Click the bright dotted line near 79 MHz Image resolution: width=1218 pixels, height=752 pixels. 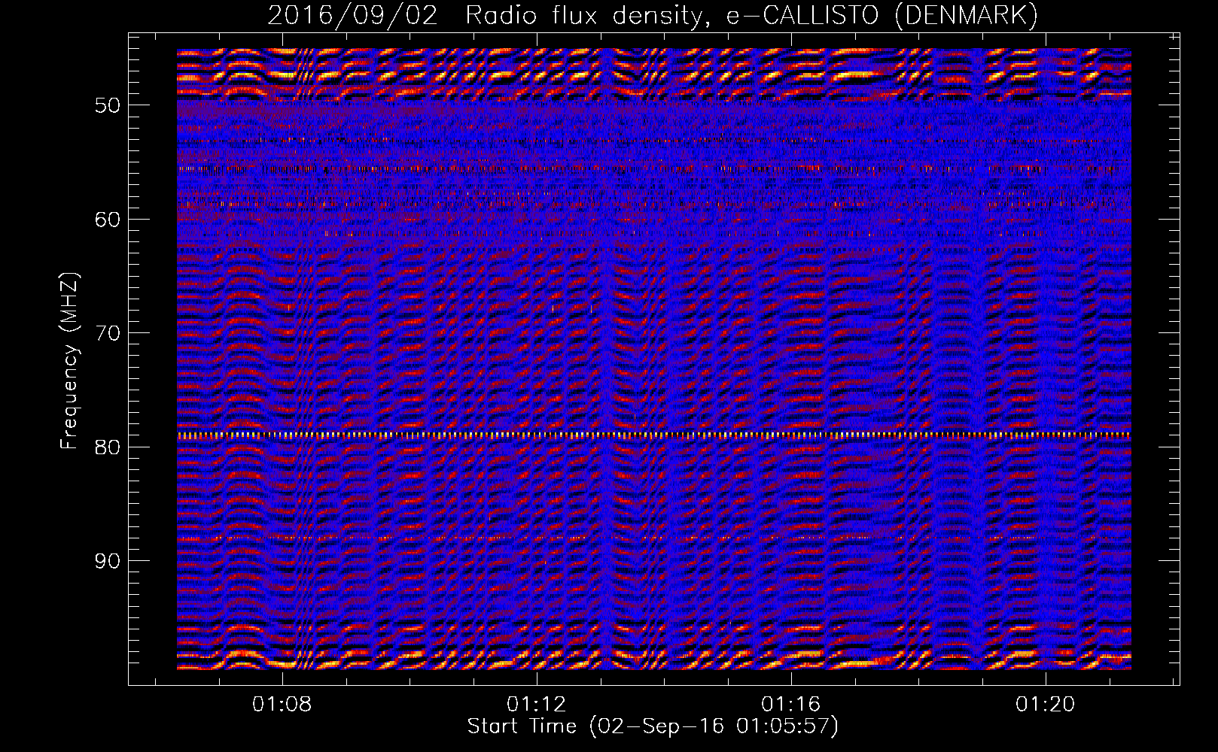coord(654,435)
